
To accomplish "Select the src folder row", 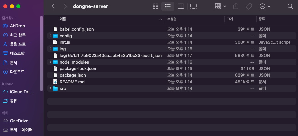I will coord(172,88).
